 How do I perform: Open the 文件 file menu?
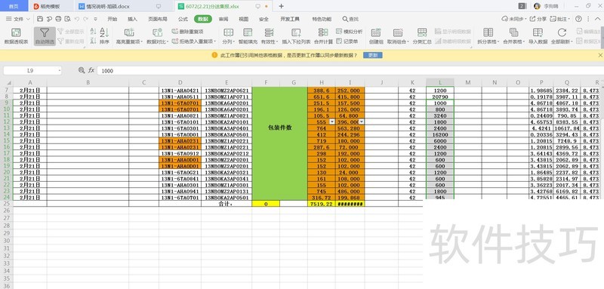click(x=17, y=19)
